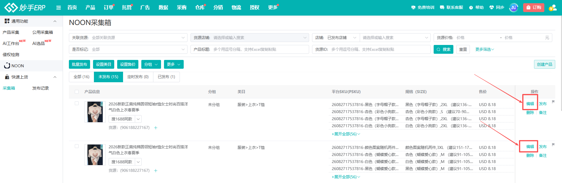Open the 产品 menu
The width and height of the screenshot is (562, 183).
(x=90, y=8)
